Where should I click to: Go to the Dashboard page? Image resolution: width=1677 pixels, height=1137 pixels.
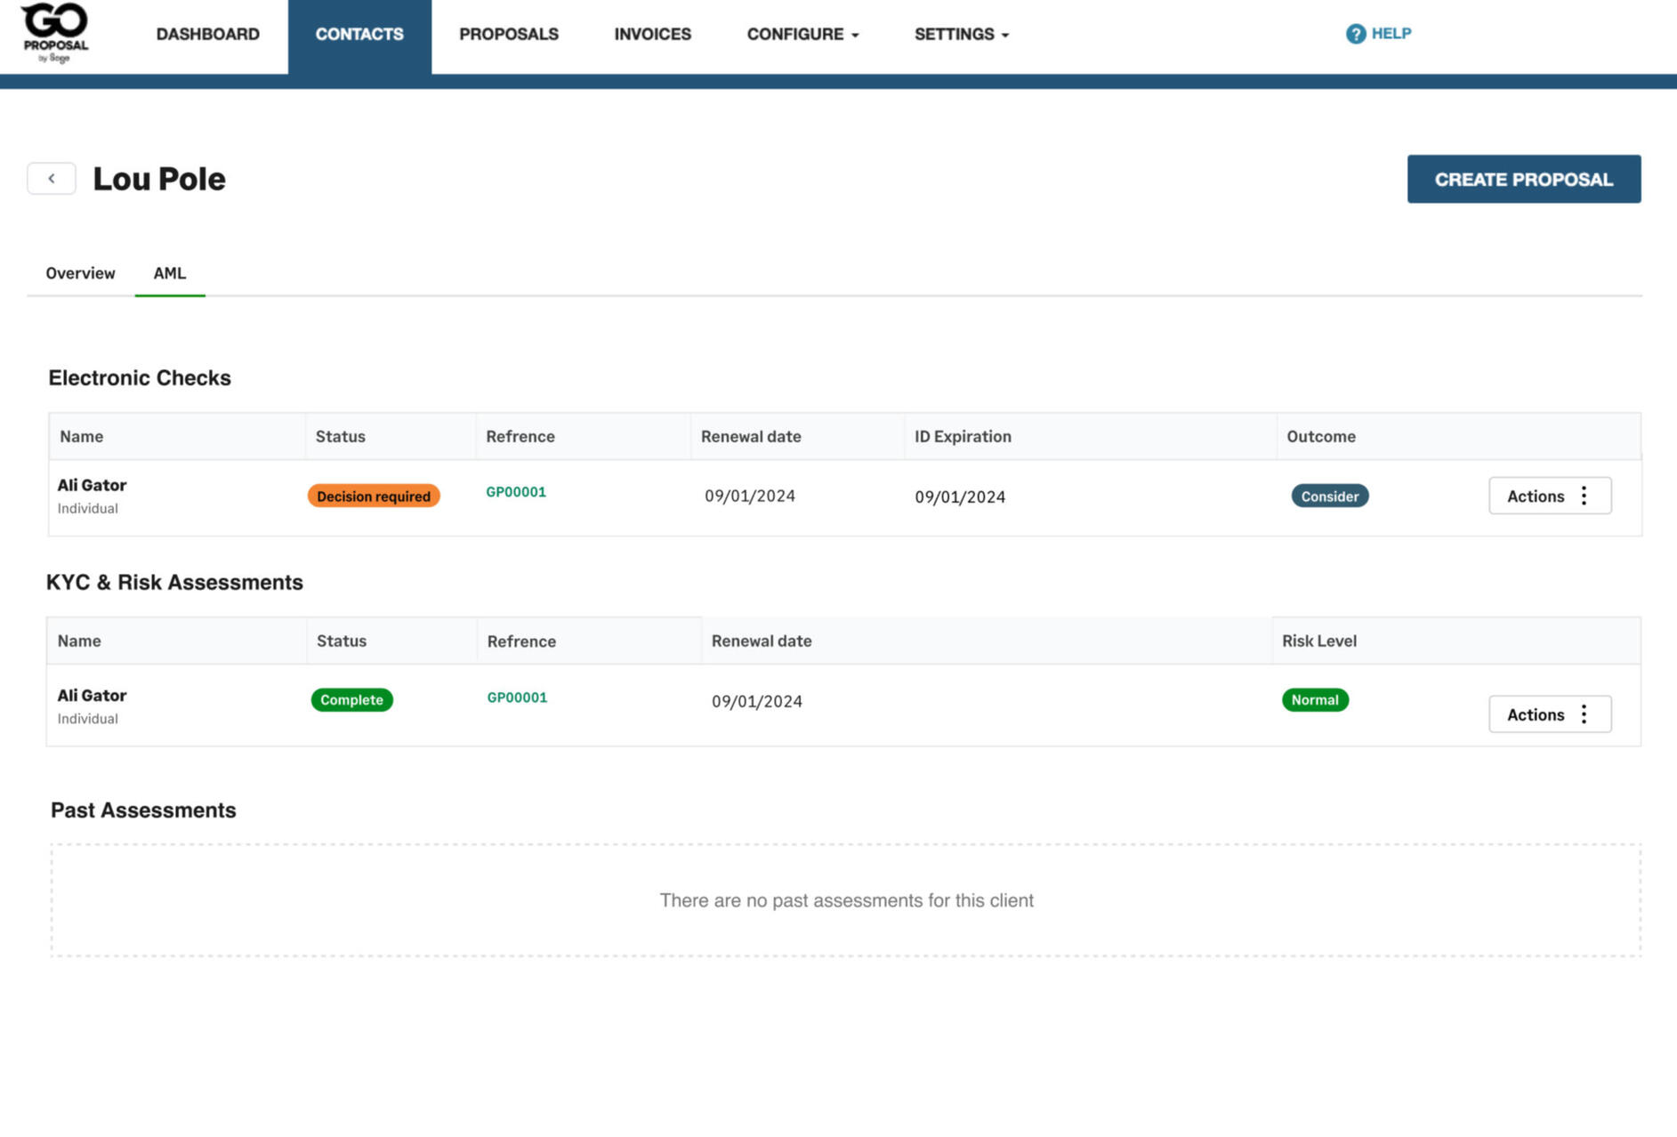[207, 35]
